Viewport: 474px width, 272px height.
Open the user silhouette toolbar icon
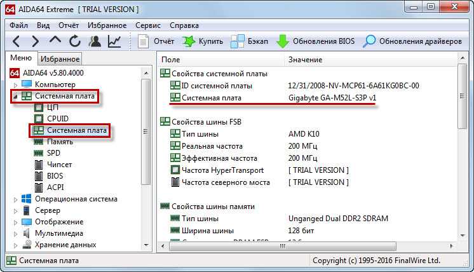point(95,41)
